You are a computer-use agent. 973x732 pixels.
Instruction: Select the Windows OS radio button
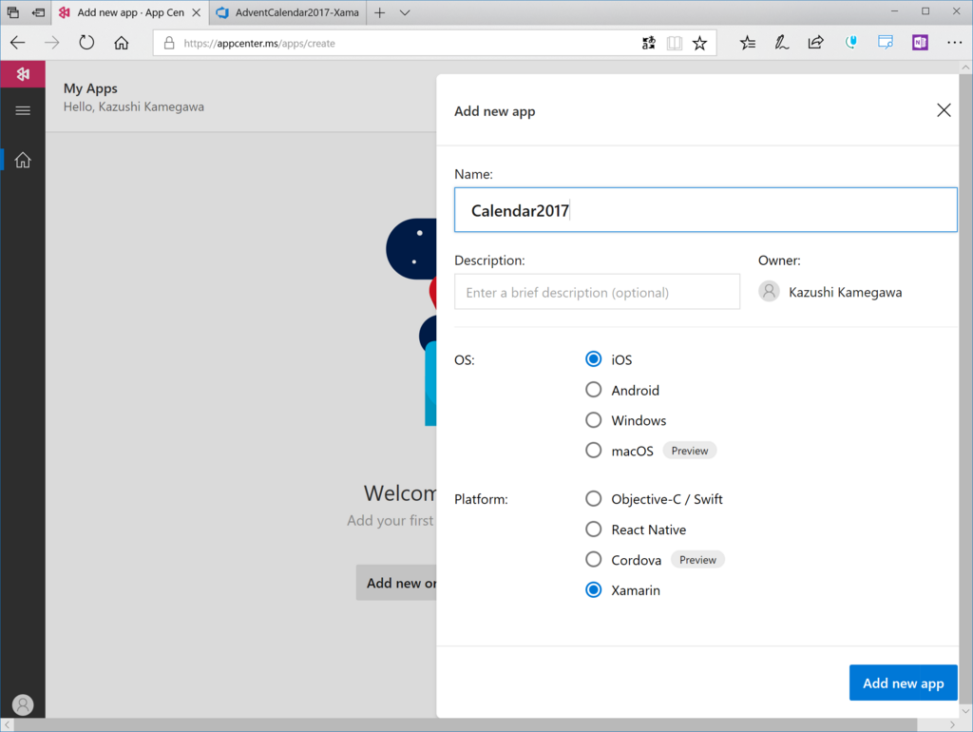click(x=593, y=419)
